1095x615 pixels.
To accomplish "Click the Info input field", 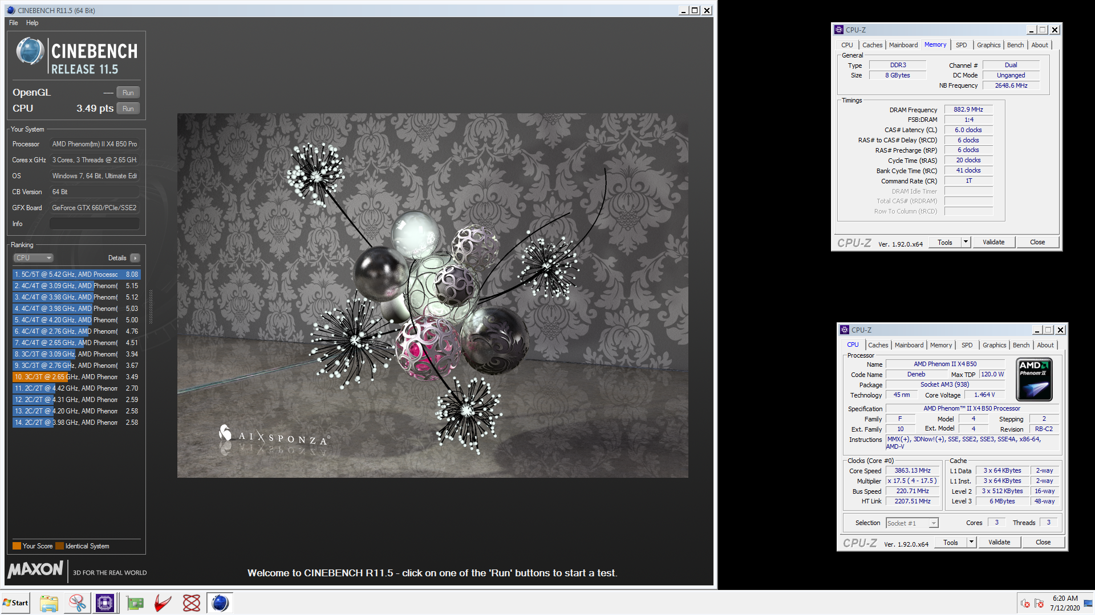I will [95, 224].
